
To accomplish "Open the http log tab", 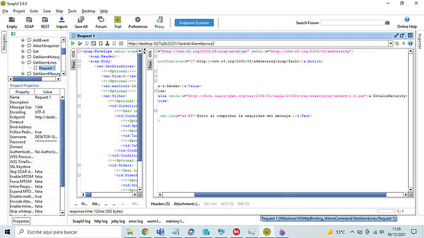I will tap(101, 221).
